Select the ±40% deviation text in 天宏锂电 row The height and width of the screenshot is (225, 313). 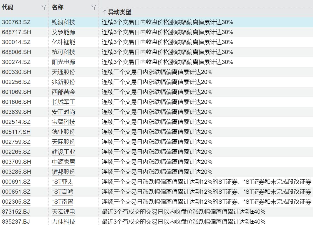[x=184, y=211]
